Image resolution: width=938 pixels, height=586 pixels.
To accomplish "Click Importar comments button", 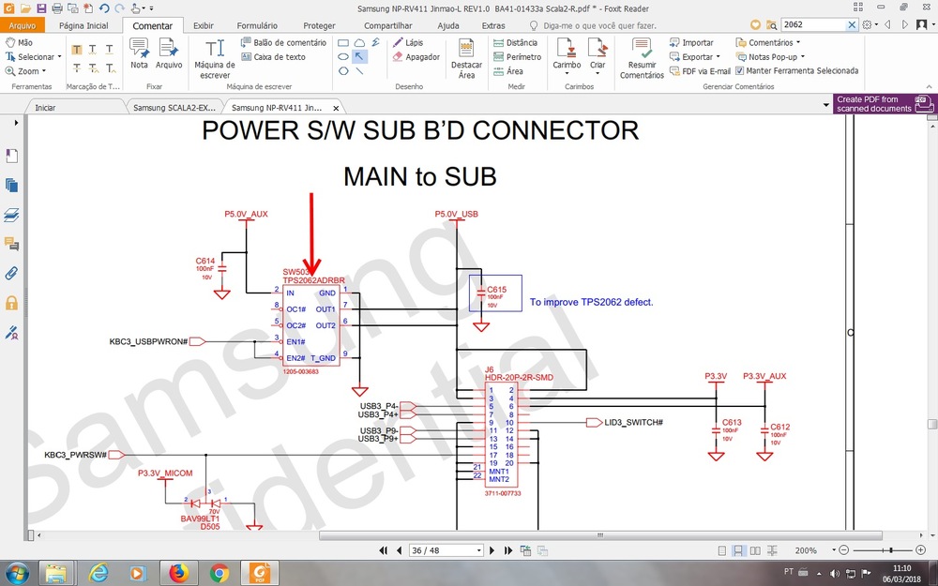I will 691,42.
